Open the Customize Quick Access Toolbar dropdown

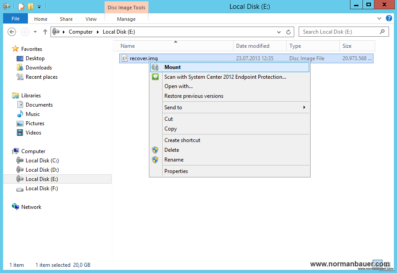click(x=39, y=7)
